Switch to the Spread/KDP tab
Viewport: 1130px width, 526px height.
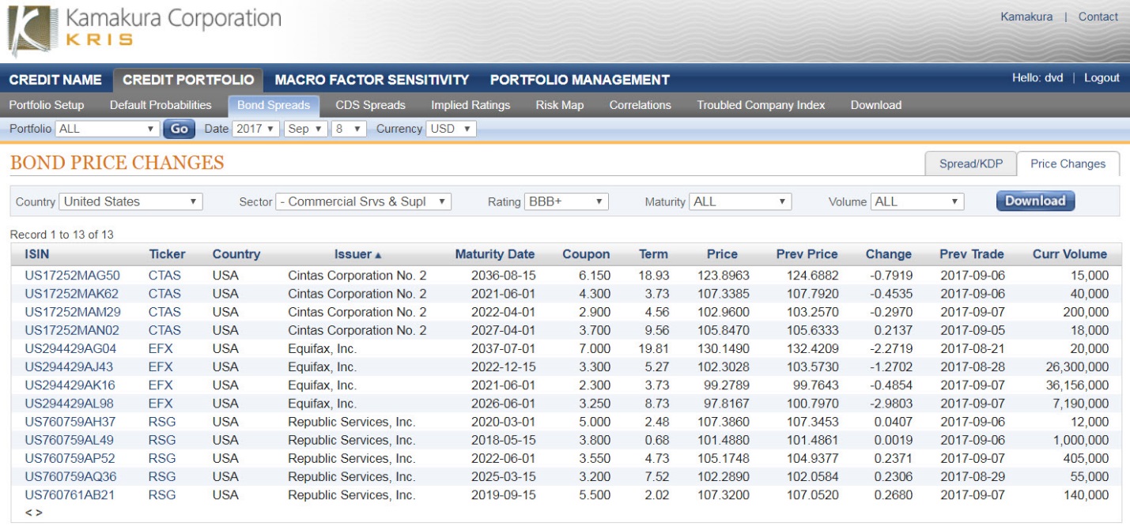(x=970, y=163)
